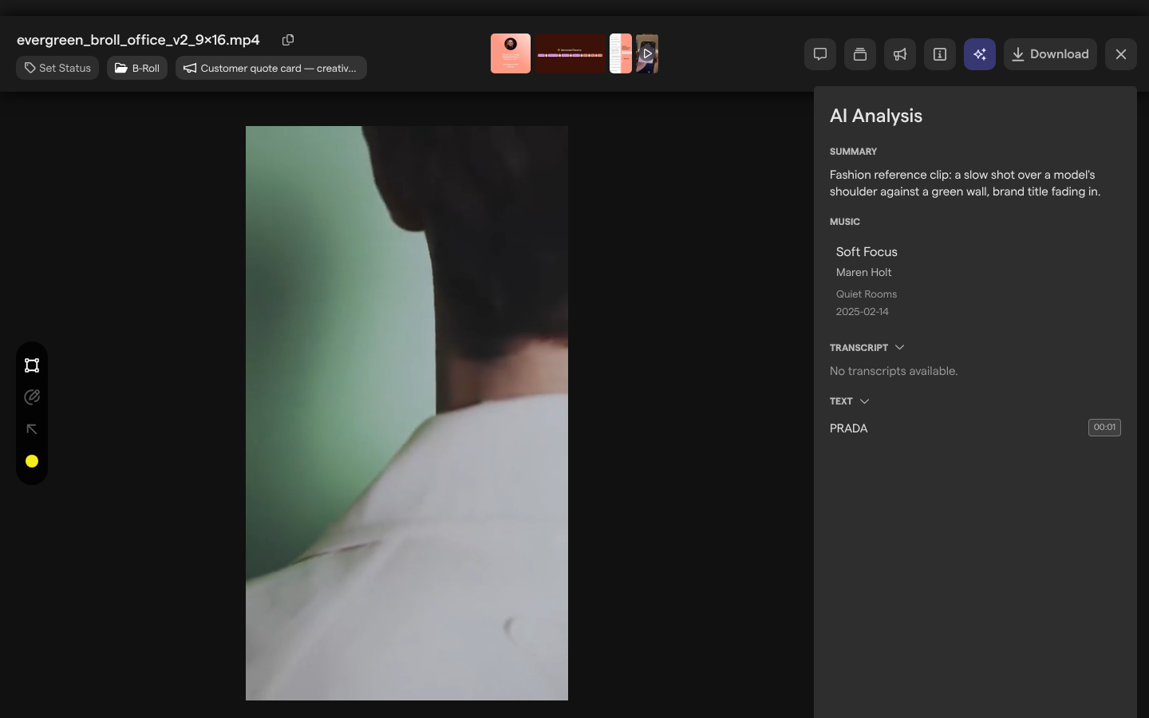The width and height of the screenshot is (1149, 718).
Task: Open the comments panel
Action: 820,54
